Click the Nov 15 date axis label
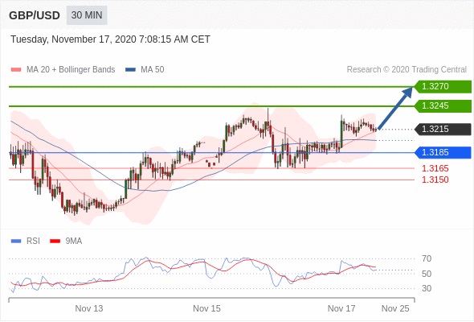Image resolution: width=474 pixels, height=322 pixels. [206, 308]
